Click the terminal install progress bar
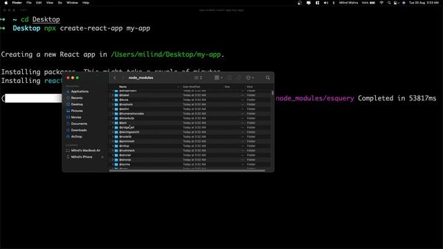 [33, 98]
